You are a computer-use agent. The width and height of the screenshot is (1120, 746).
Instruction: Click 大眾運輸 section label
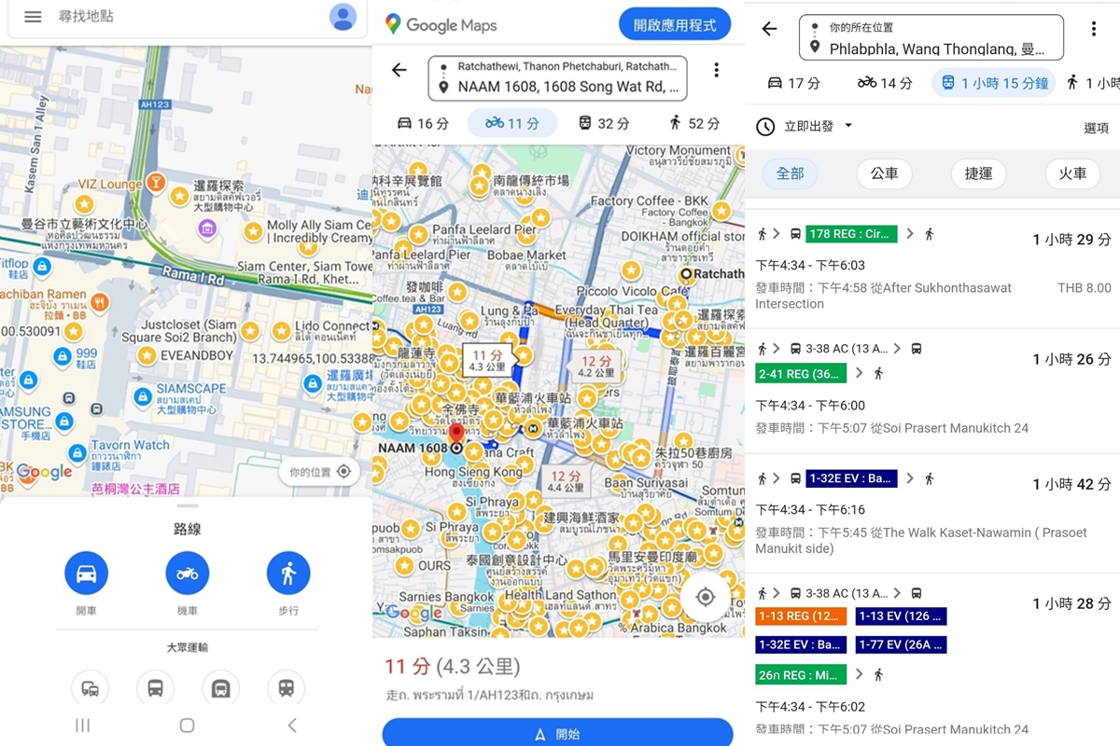pyautogui.click(x=187, y=647)
